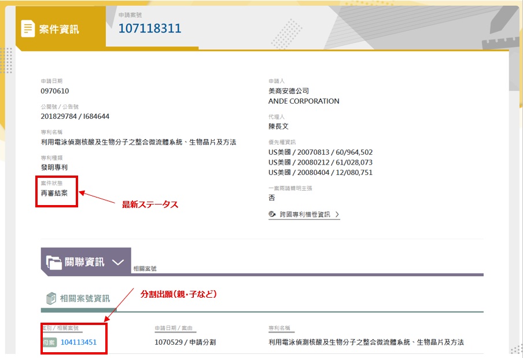Click priority entry 61/028,073

click(321, 162)
